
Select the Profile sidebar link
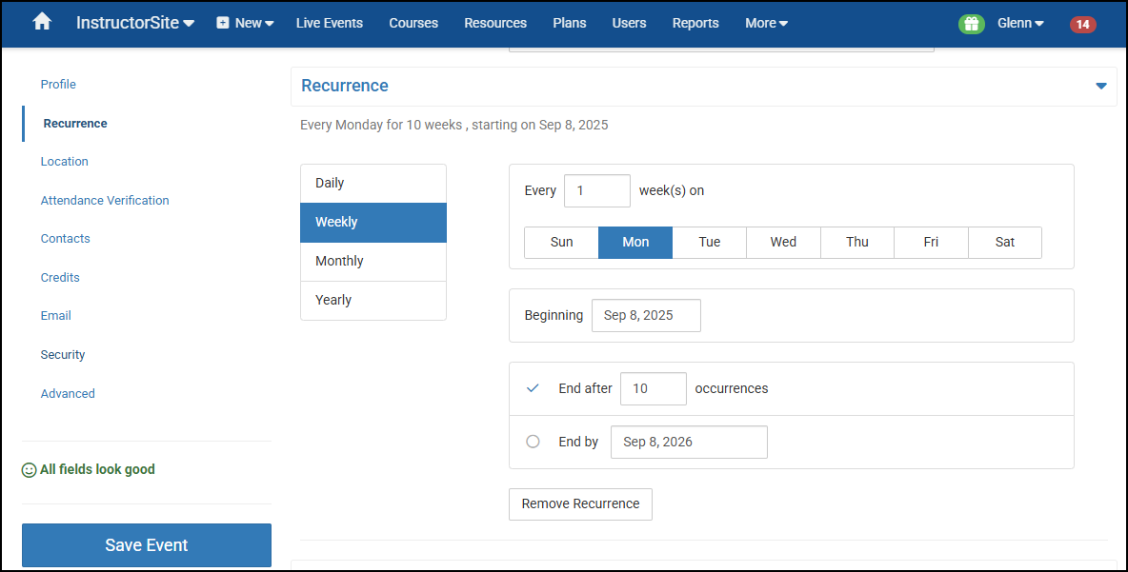(x=58, y=84)
